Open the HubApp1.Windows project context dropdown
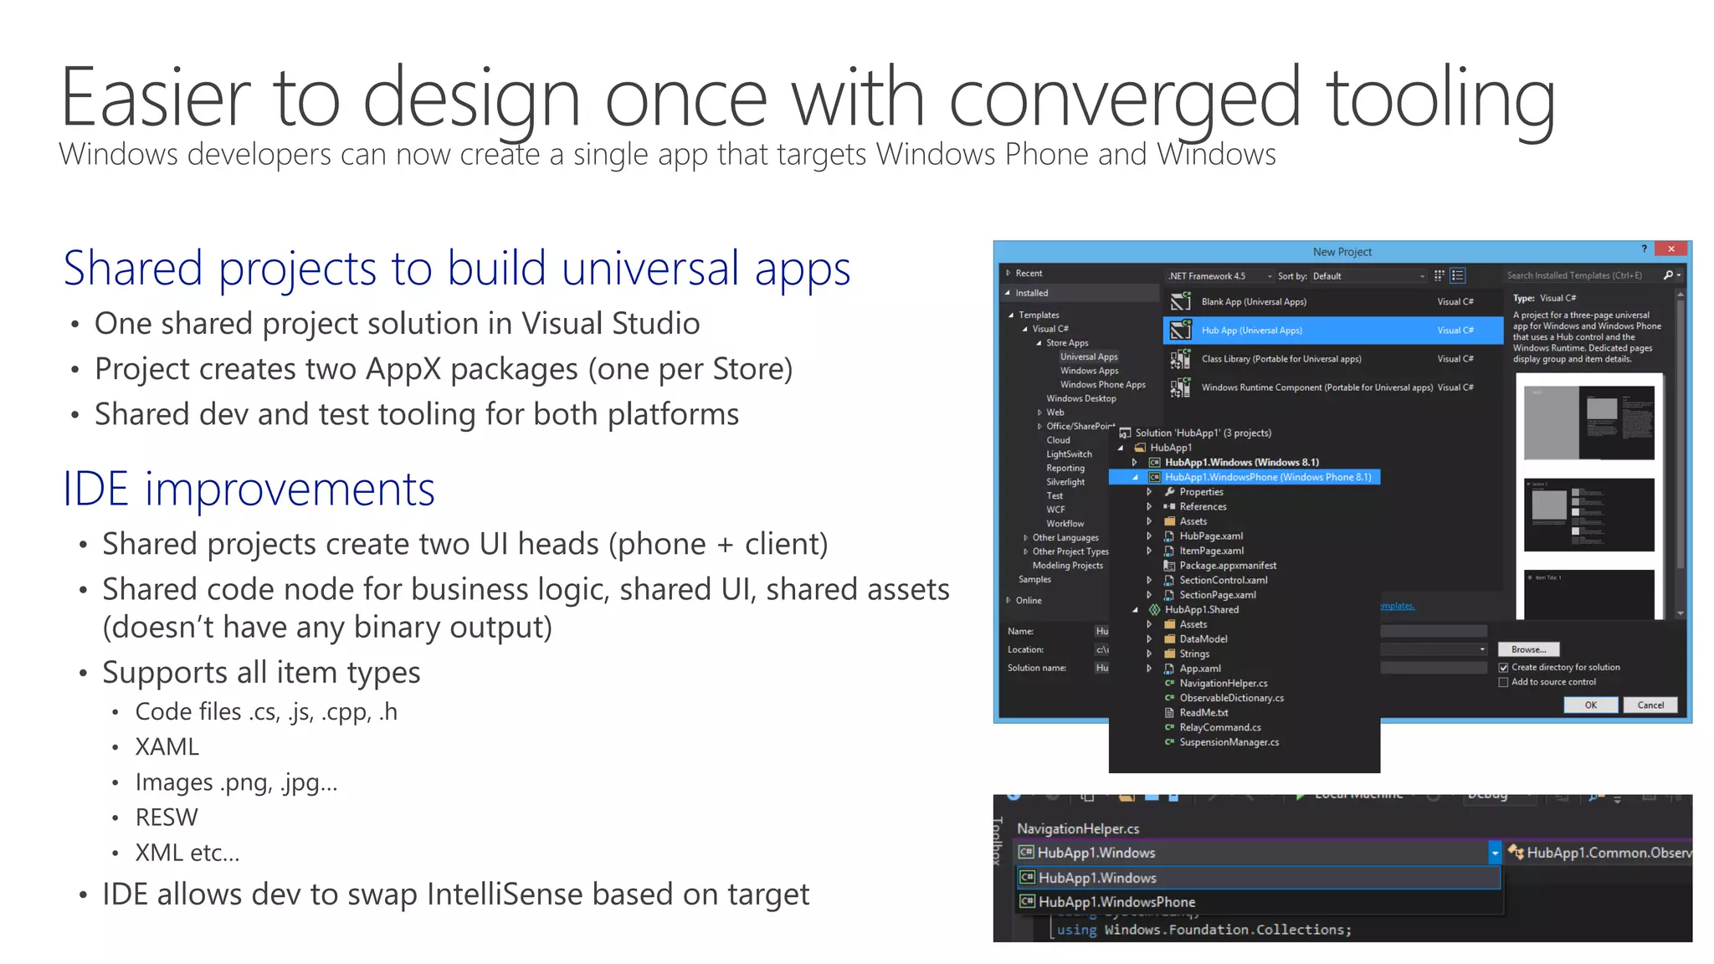The width and height of the screenshot is (1714, 964). pyautogui.click(x=1495, y=853)
